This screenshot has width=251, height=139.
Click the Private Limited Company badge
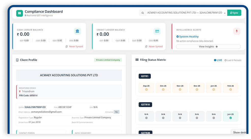pyautogui.click(x=108, y=60)
